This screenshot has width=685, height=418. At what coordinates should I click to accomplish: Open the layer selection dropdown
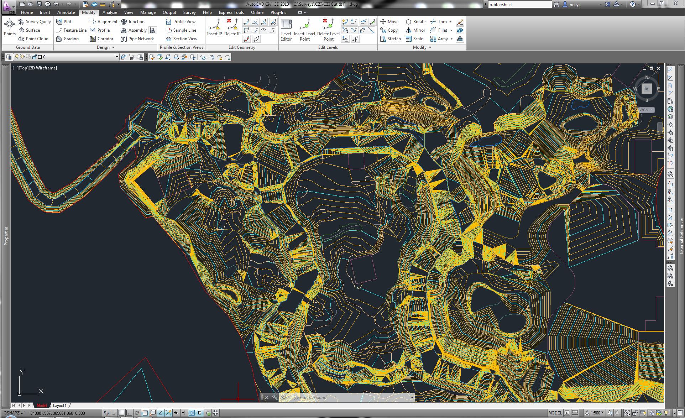pos(116,57)
